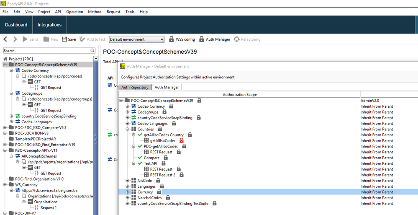Switch to the Auth Repository tab

(x=135, y=87)
